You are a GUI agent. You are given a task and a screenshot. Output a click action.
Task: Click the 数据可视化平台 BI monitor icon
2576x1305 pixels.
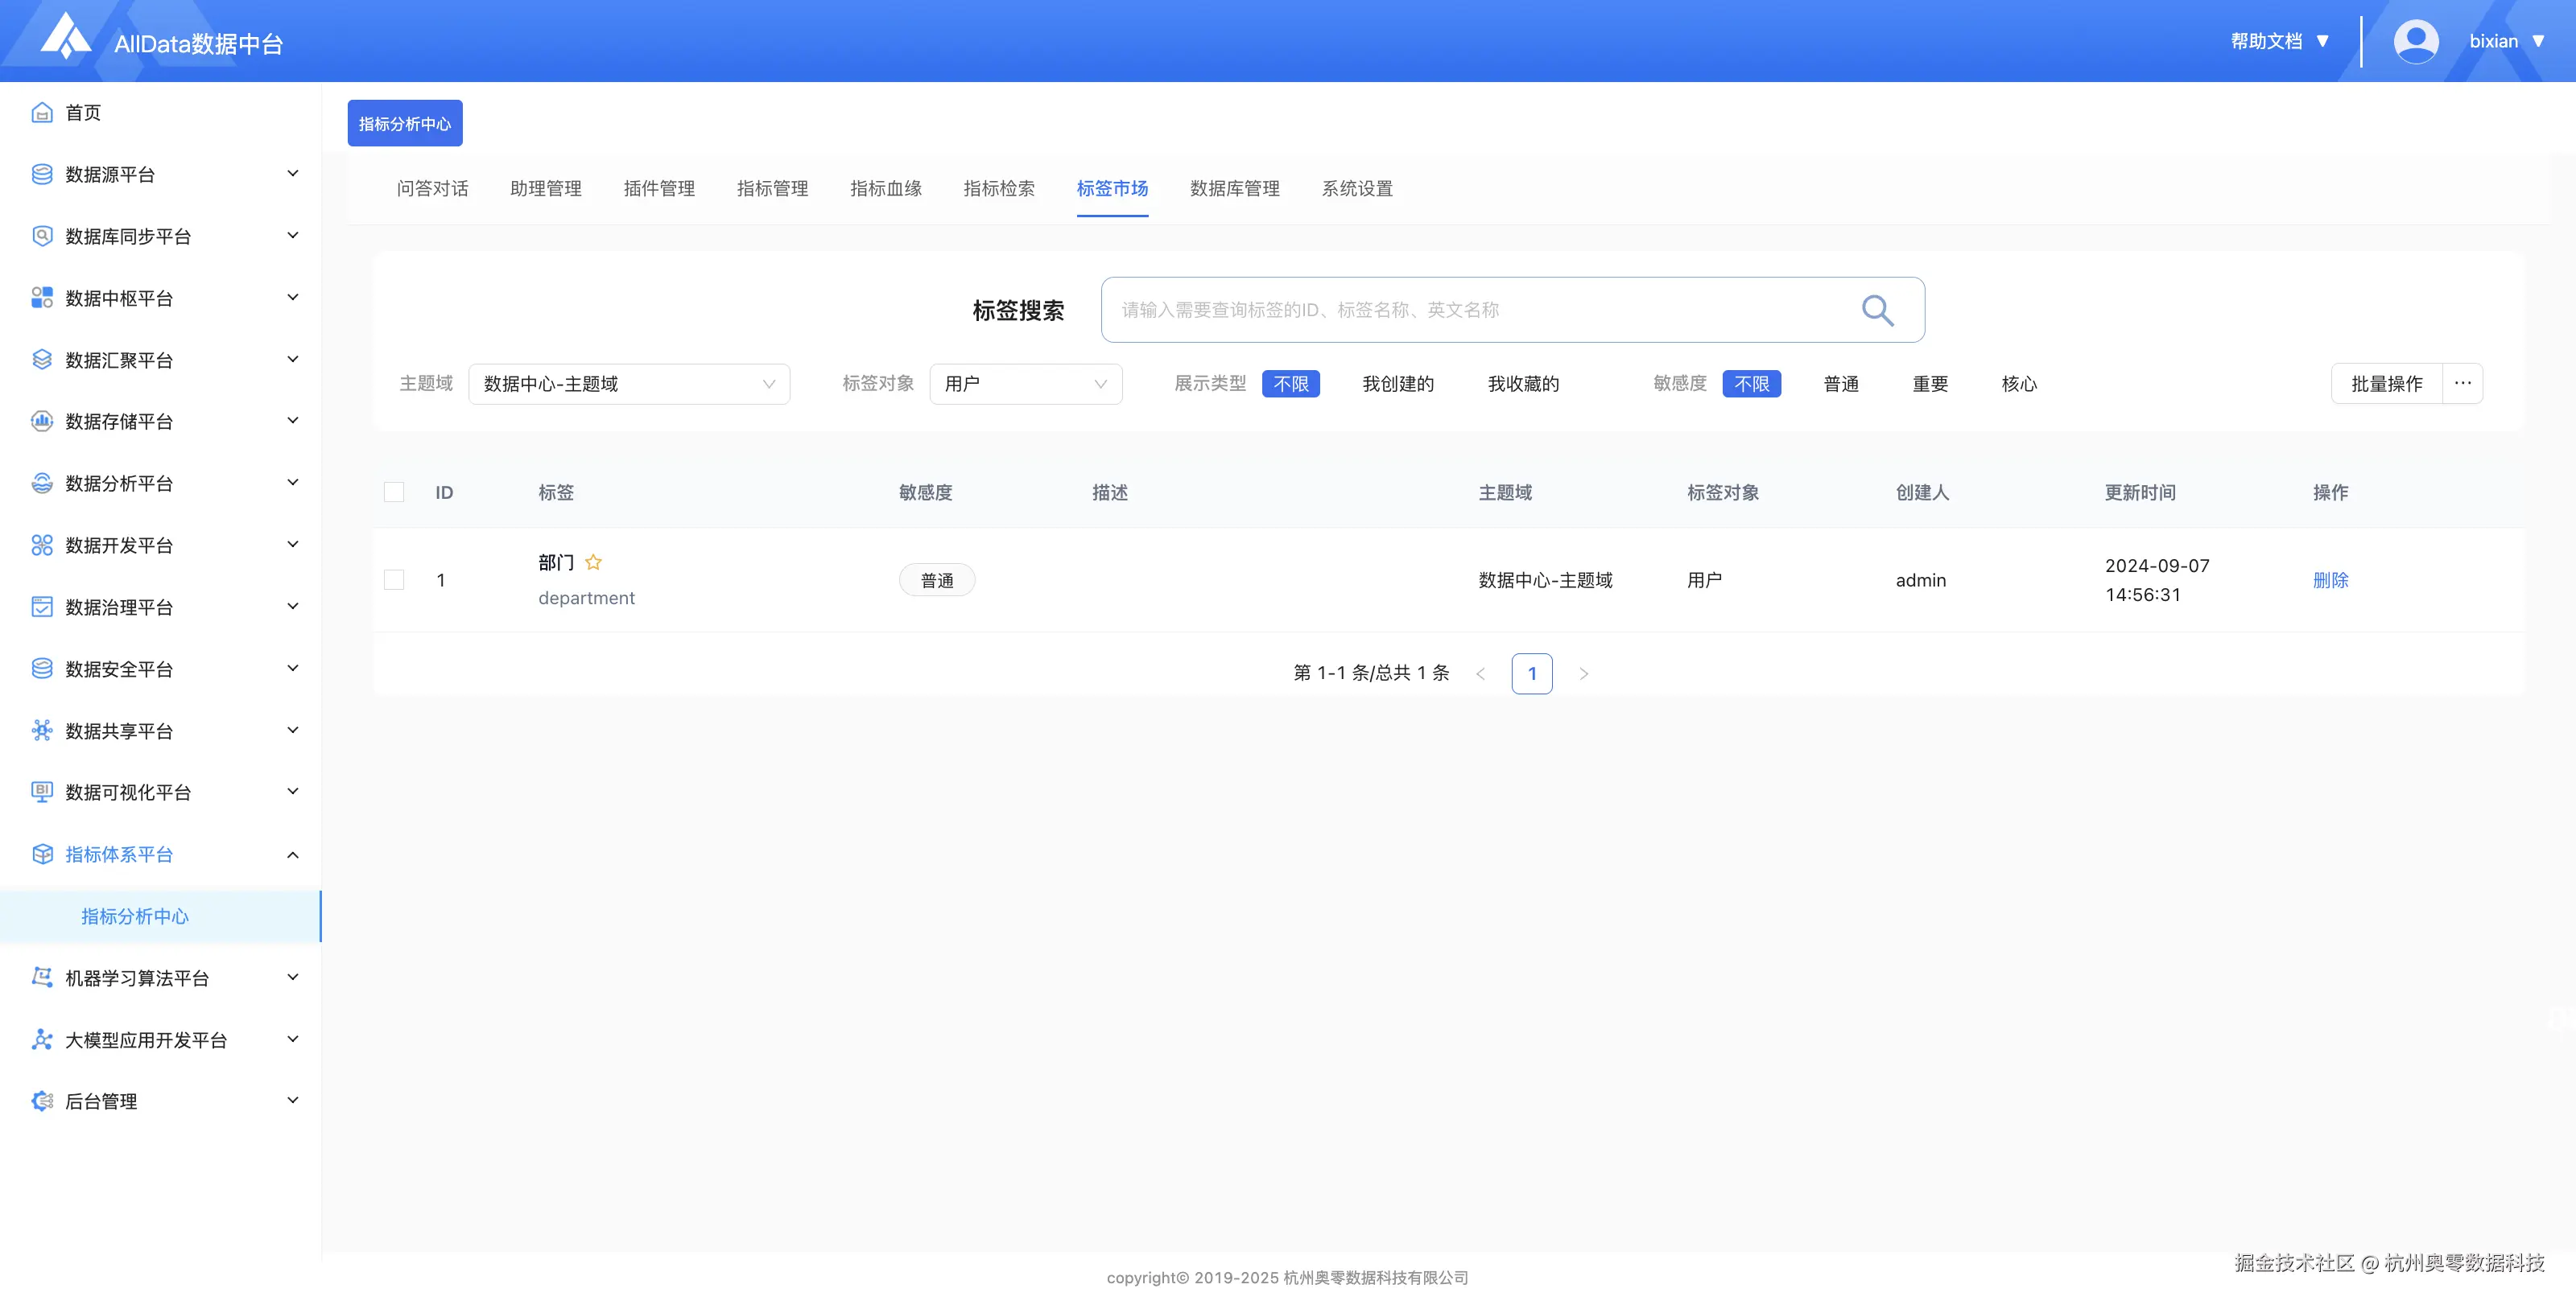point(42,792)
